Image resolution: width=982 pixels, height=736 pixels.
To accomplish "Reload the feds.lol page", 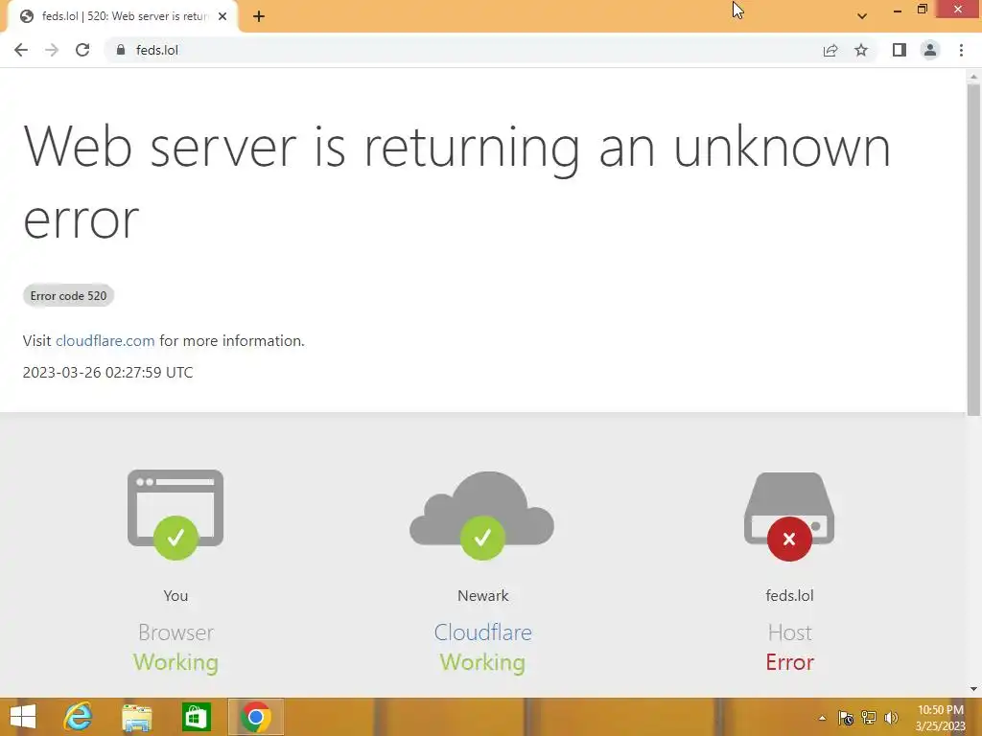I will (82, 50).
